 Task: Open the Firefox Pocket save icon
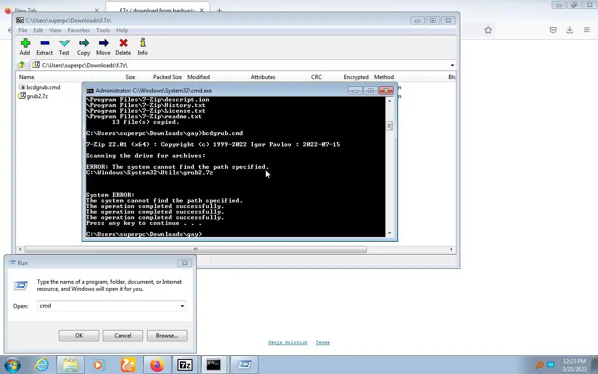(553, 30)
